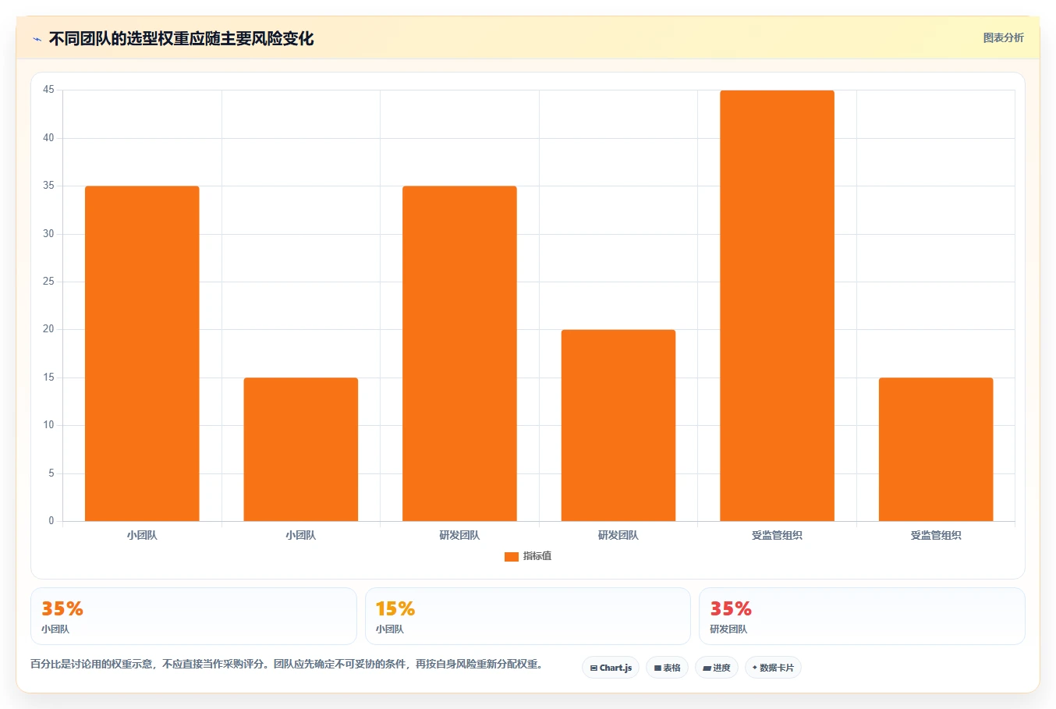Click the lightning icon beside the chart title
Image resolution: width=1056 pixels, height=709 pixels.
(37, 39)
